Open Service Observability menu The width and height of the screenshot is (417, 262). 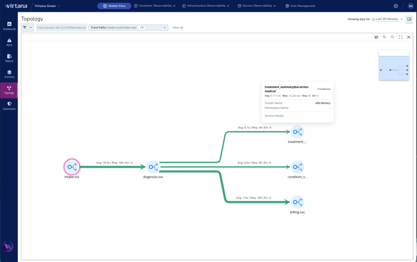tap(256, 6)
